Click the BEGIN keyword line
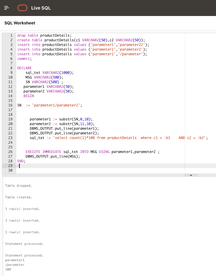Screen dimensions: 216x276 pyautogui.click(x=29, y=96)
